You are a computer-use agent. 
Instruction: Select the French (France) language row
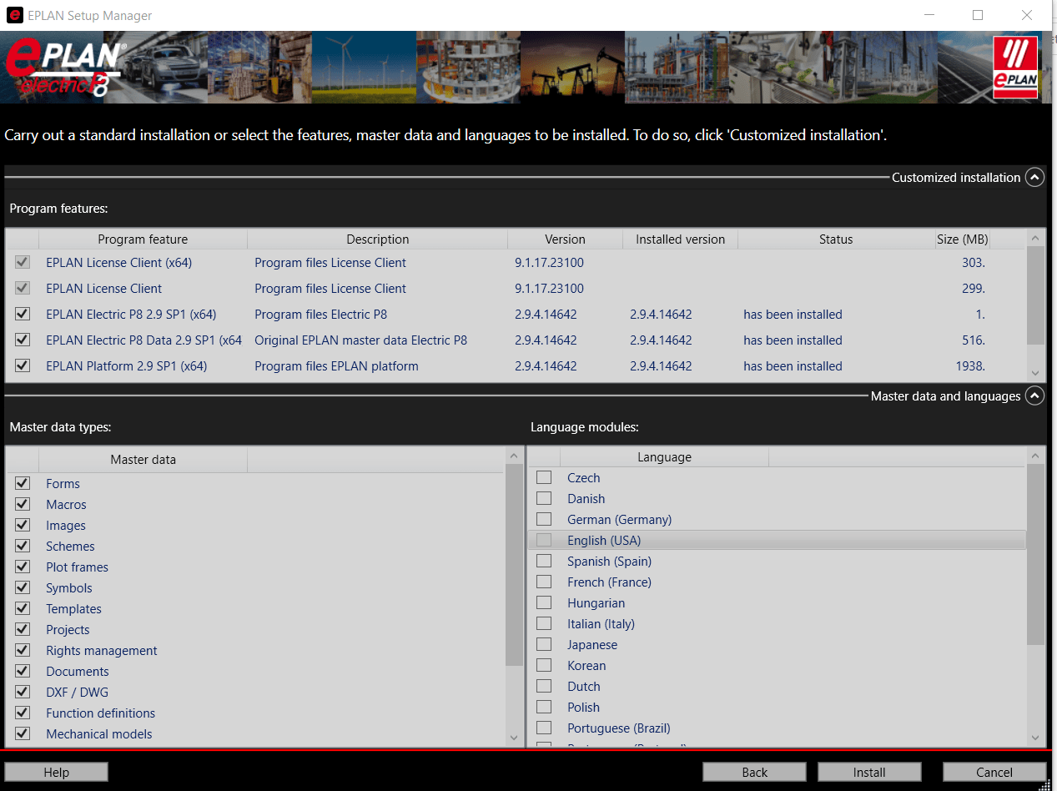pyautogui.click(x=609, y=582)
